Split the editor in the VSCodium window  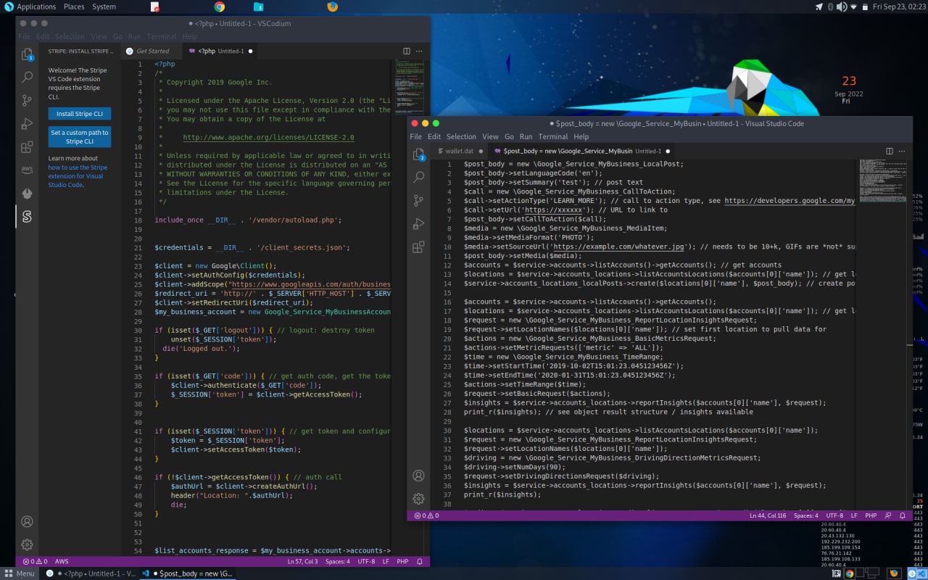tap(406, 51)
